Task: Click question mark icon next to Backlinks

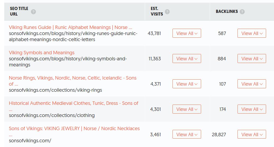Action: pyautogui.click(x=242, y=12)
